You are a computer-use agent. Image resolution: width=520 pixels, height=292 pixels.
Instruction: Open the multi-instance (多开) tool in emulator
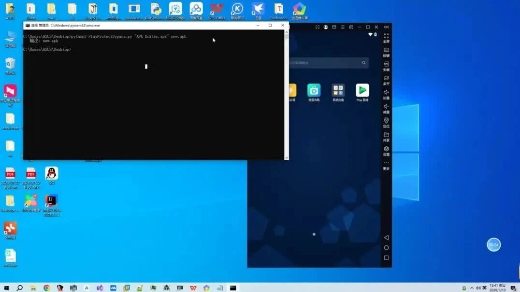(386, 81)
